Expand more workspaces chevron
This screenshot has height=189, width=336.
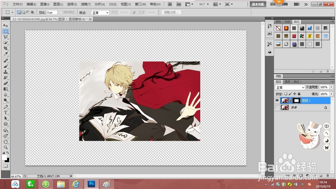tap(306, 4)
